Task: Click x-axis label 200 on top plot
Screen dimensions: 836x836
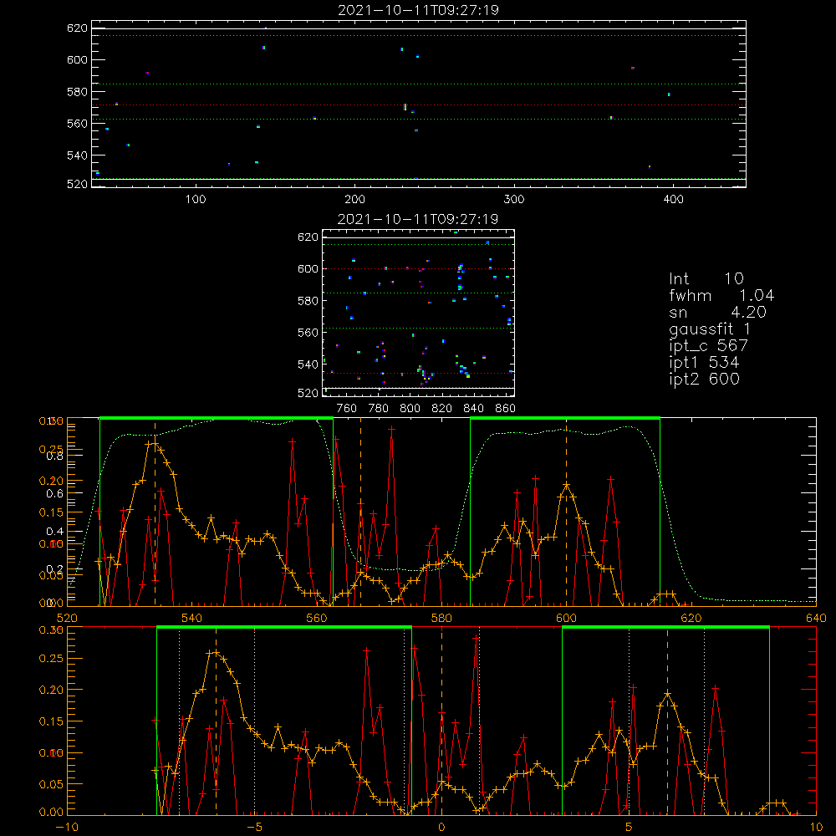Action: (x=354, y=200)
